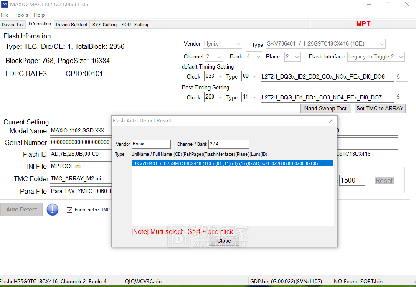This screenshot has width=416, height=287.
Task: Click the MPT label at top right
Action: pos(363,24)
